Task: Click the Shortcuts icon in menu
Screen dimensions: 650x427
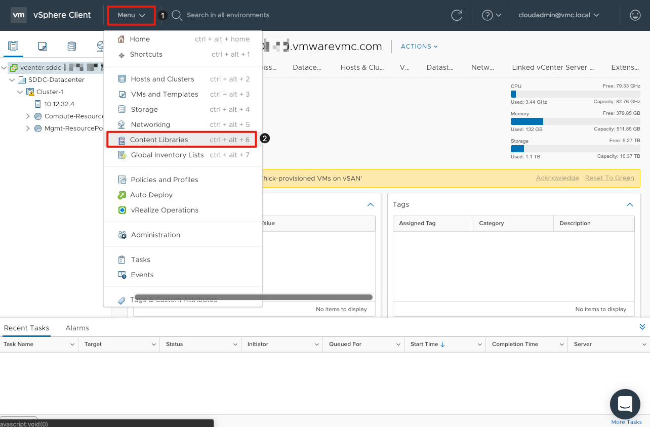Action: coord(121,55)
